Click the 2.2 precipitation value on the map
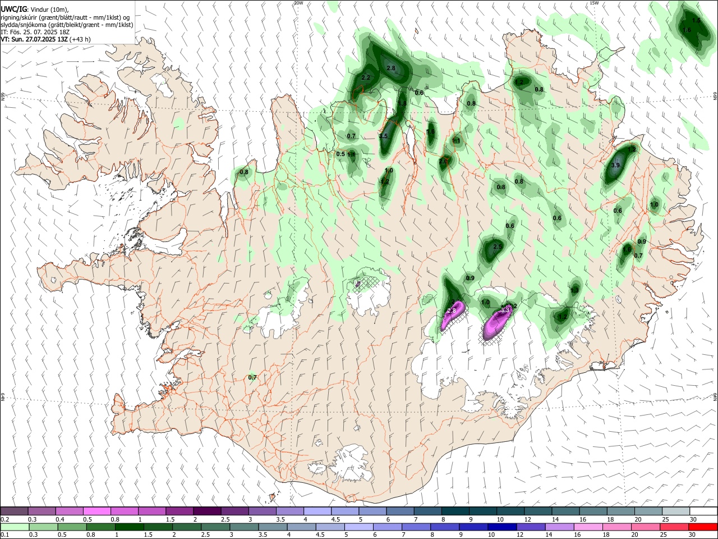The width and height of the screenshot is (718, 539). click(x=366, y=77)
